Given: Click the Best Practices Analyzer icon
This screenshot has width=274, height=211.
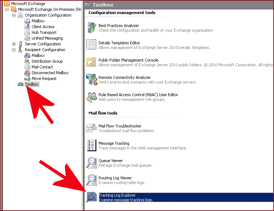Looking at the screenshot, I should click(x=92, y=28).
